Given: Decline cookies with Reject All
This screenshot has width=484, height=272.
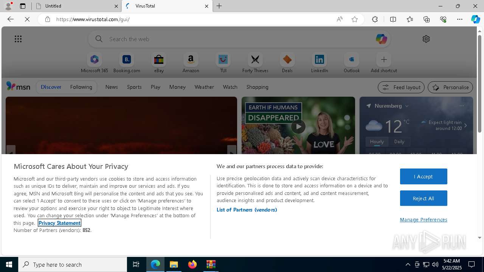Looking at the screenshot, I should (x=423, y=198).
